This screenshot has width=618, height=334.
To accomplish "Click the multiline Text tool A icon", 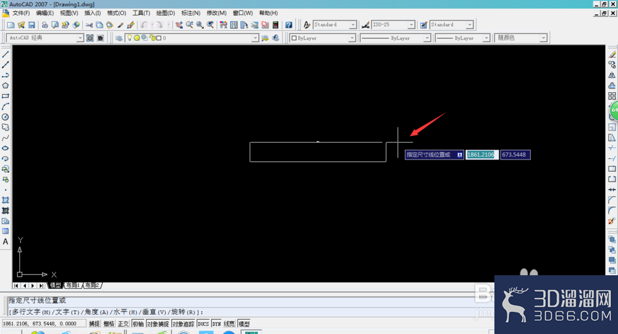I will tap(6, 242).
